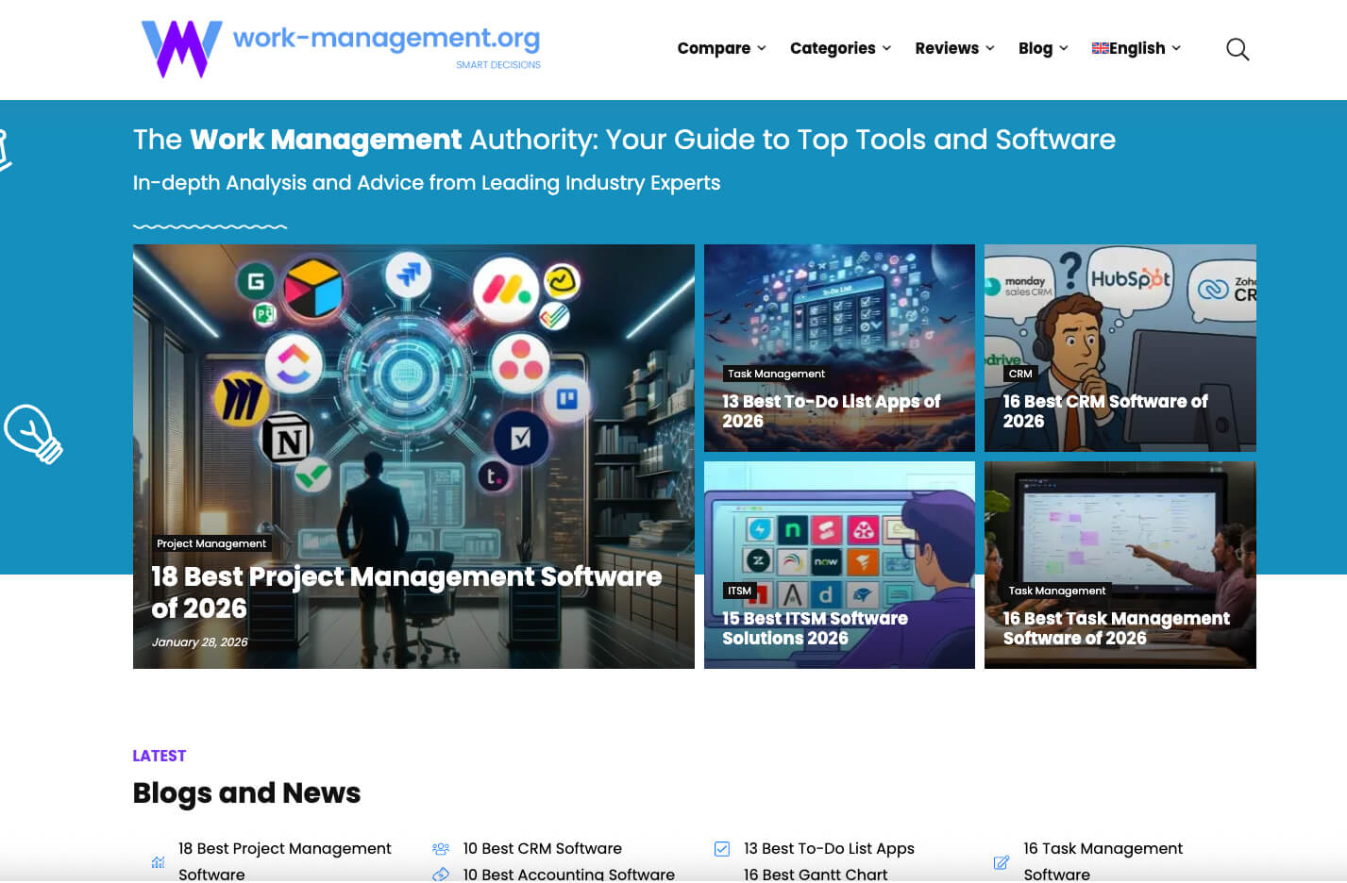Click the people icon next to 10 Best CRM Software

(x=440, y=847)
